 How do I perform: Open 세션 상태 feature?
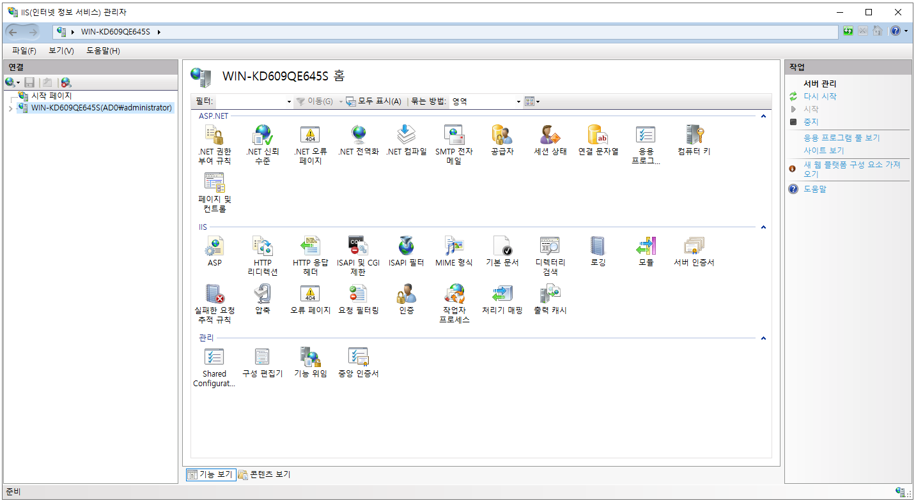click(x=550, y=140)
